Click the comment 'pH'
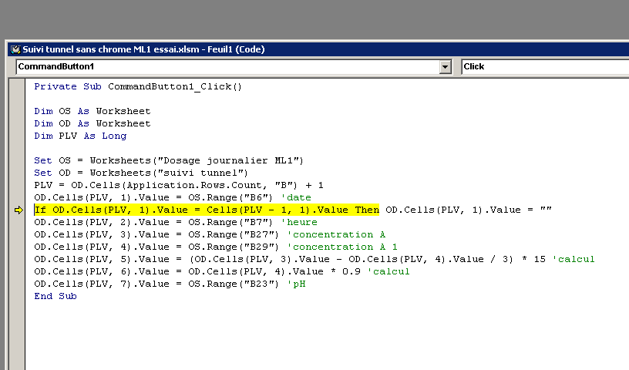Viewport: 629px width, 370px height. coord(297,284)
